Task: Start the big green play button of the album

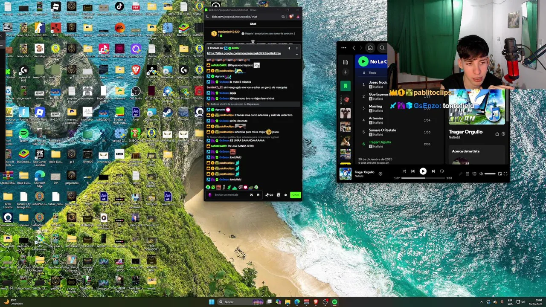Action: 363,61
